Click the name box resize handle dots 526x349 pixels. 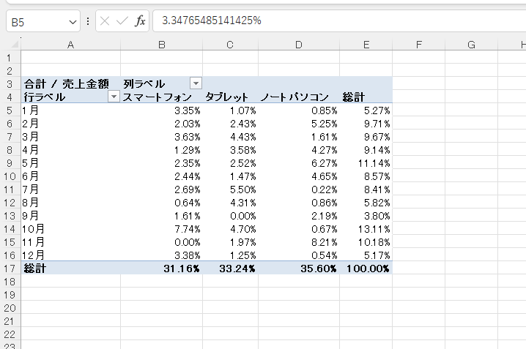88,21
